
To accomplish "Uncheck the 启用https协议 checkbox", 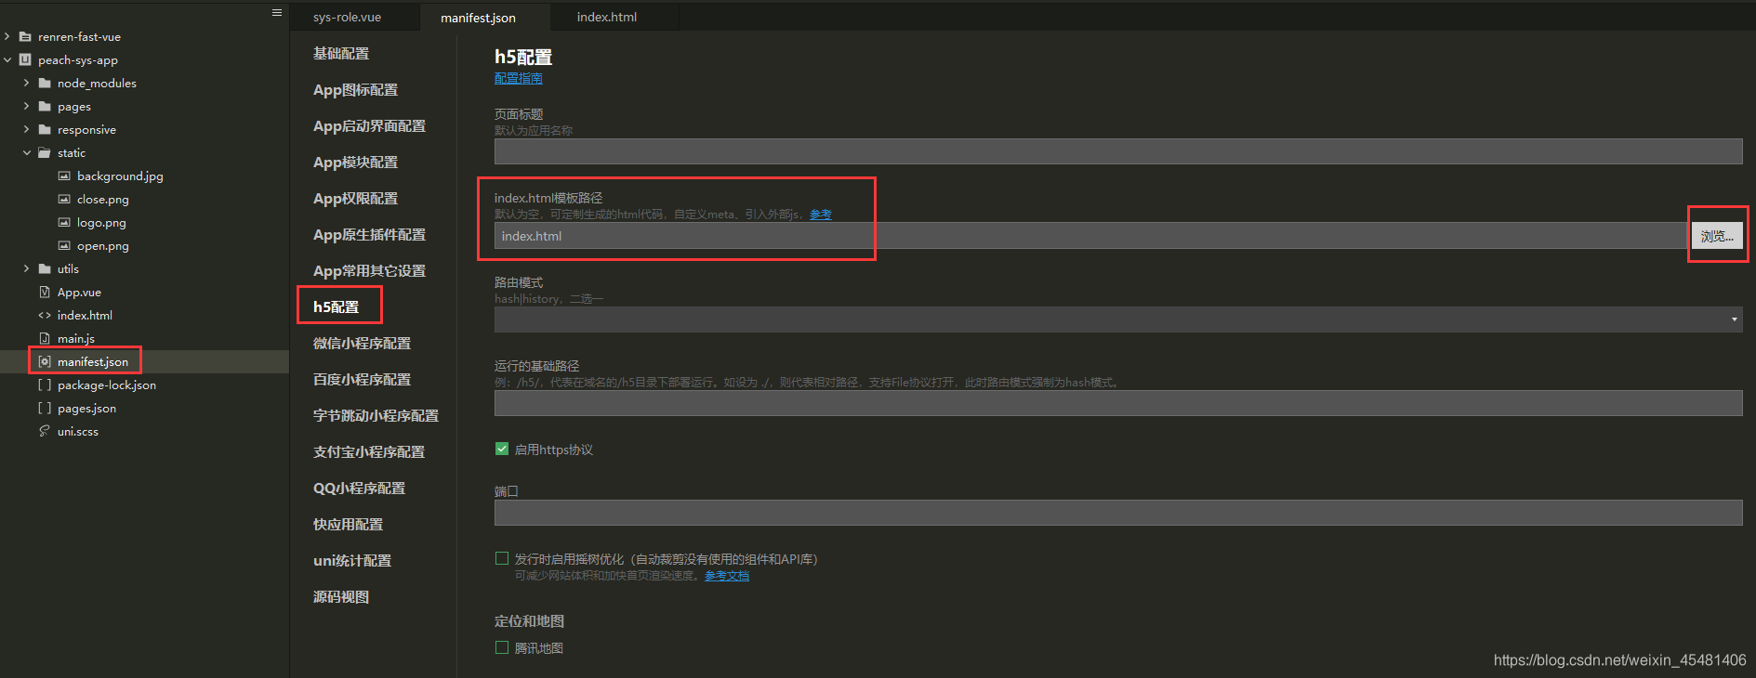I will click(502, 450).
